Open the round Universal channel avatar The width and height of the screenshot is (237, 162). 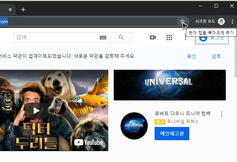click(134, 126)
